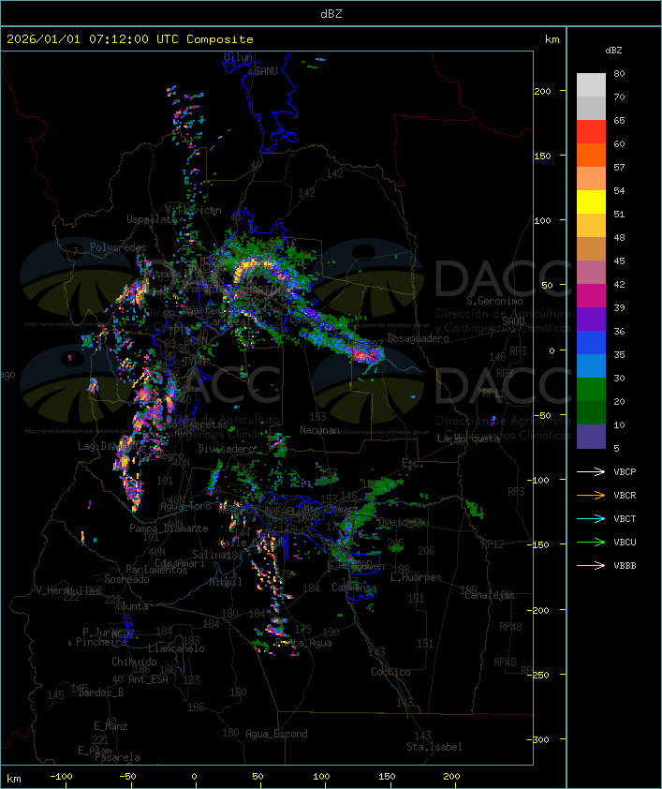Select the royal blue 36–35 dBZ swatch

pos(591,342)
